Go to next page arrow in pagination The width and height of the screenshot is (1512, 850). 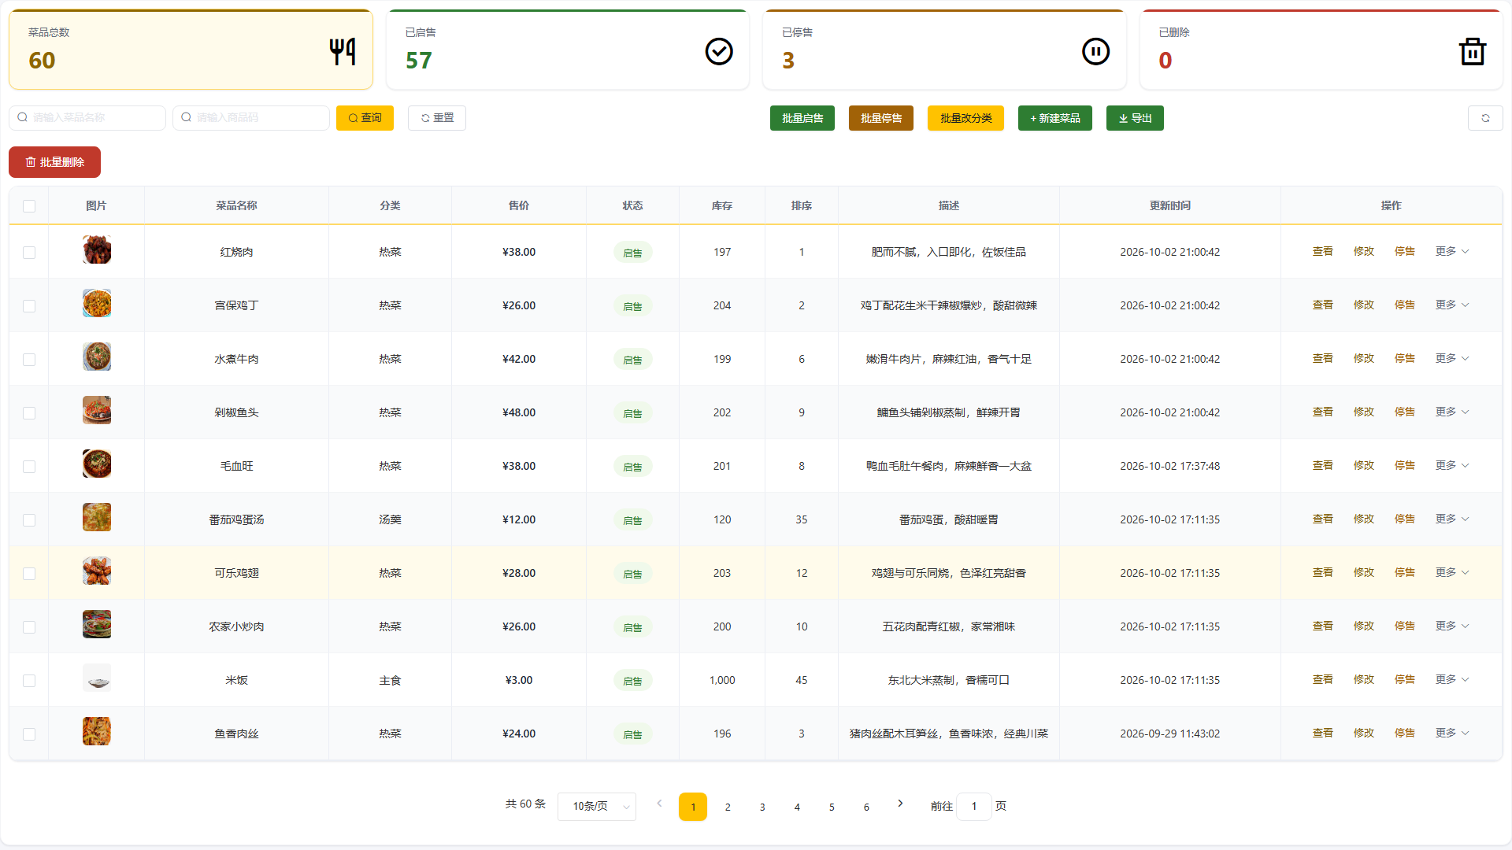(900, 804)
